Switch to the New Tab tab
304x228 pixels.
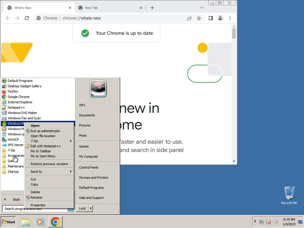click(110, 8)
